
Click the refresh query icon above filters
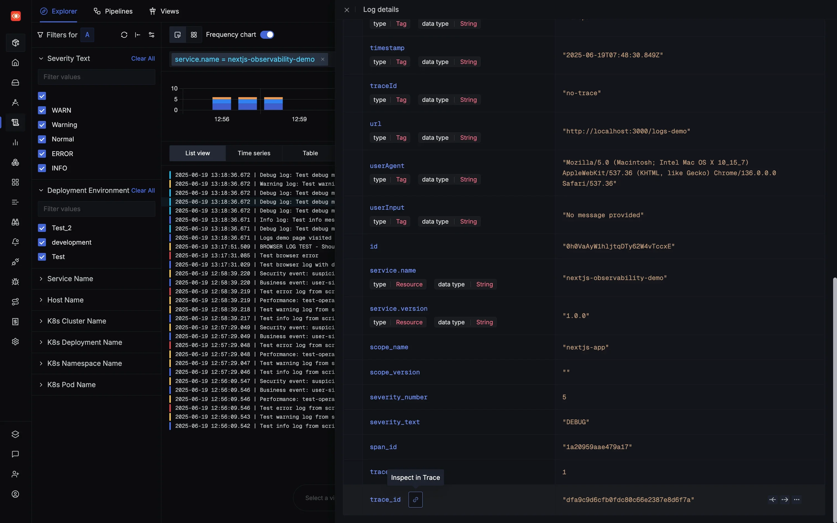[124, 35]
